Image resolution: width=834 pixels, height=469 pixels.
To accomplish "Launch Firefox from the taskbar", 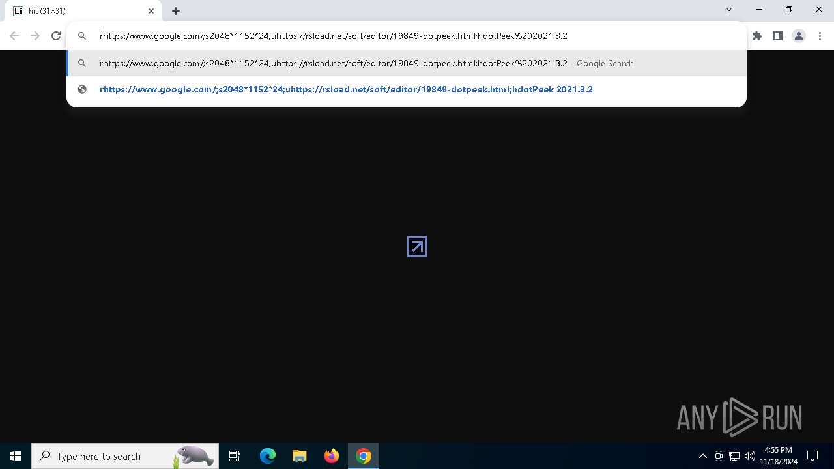I will 332,456.
